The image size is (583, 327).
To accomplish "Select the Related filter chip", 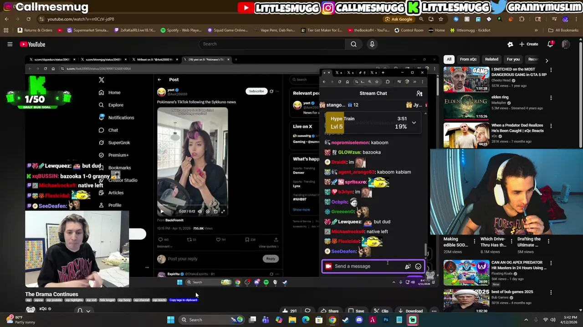I will [x=491, y=59].
